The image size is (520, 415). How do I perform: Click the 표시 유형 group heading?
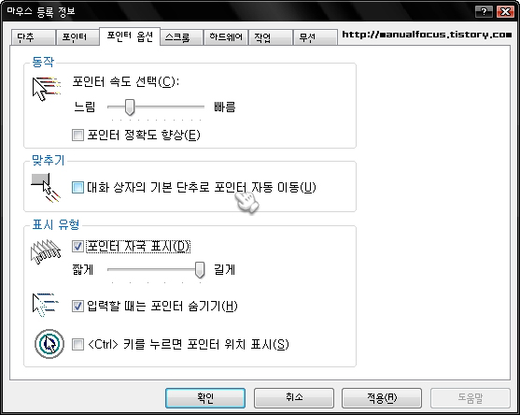click(x=56, y=224)
